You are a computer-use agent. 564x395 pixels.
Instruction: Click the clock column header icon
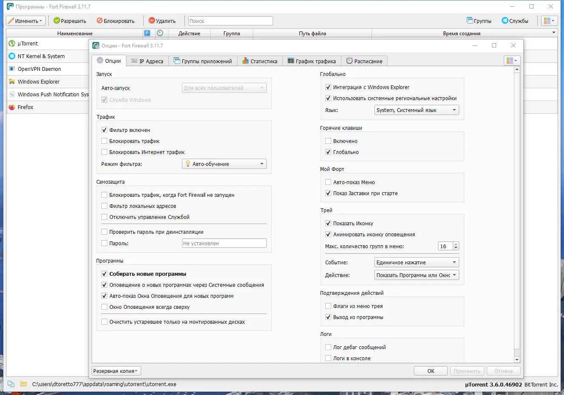(x=160, y=33)
